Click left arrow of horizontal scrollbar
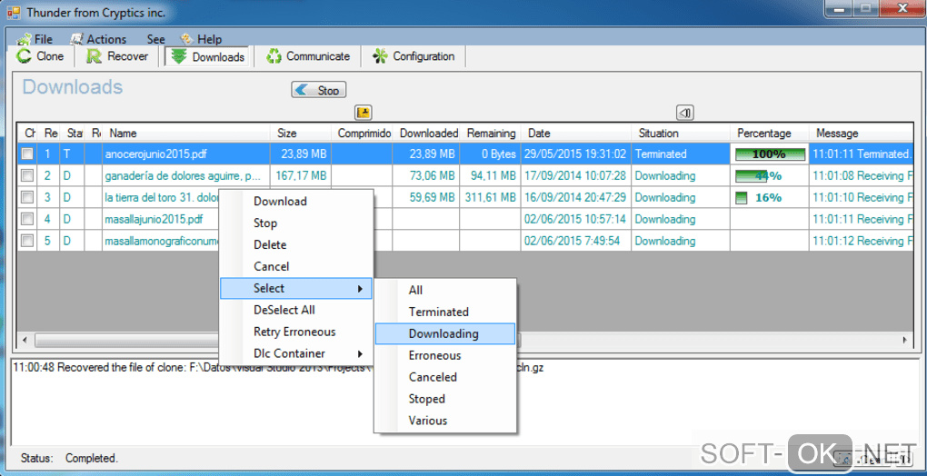 (x=25, y=340)
